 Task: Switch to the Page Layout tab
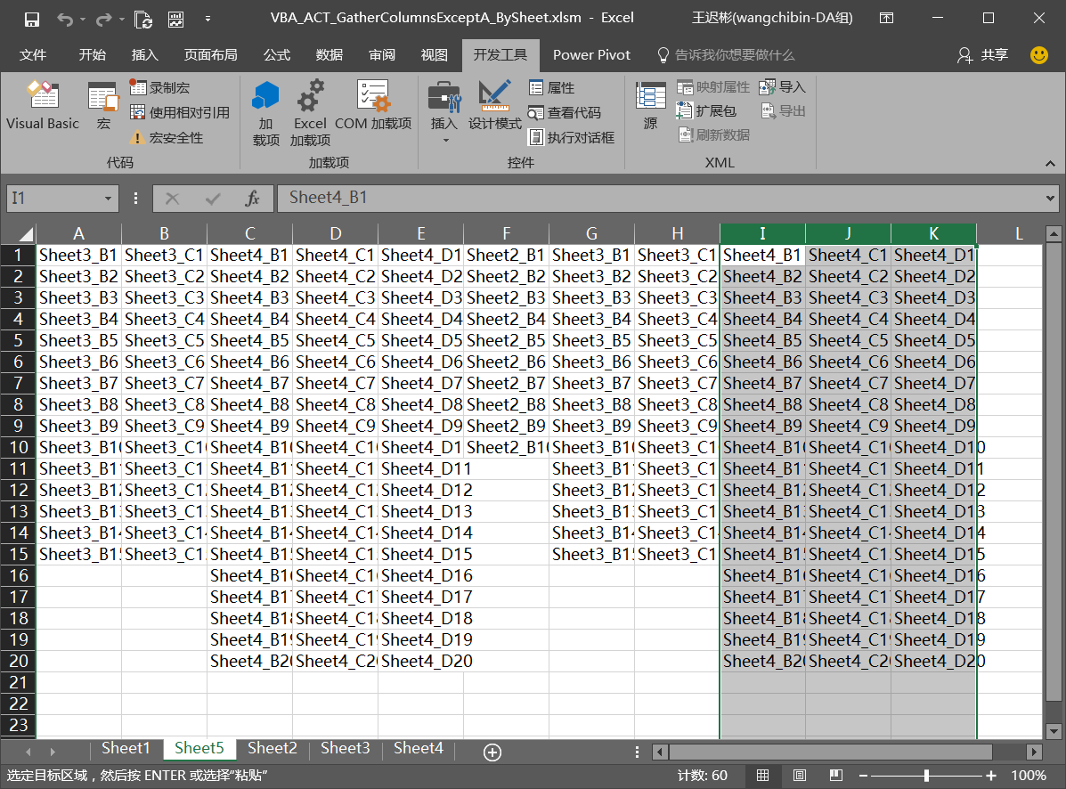coord(211,55)
